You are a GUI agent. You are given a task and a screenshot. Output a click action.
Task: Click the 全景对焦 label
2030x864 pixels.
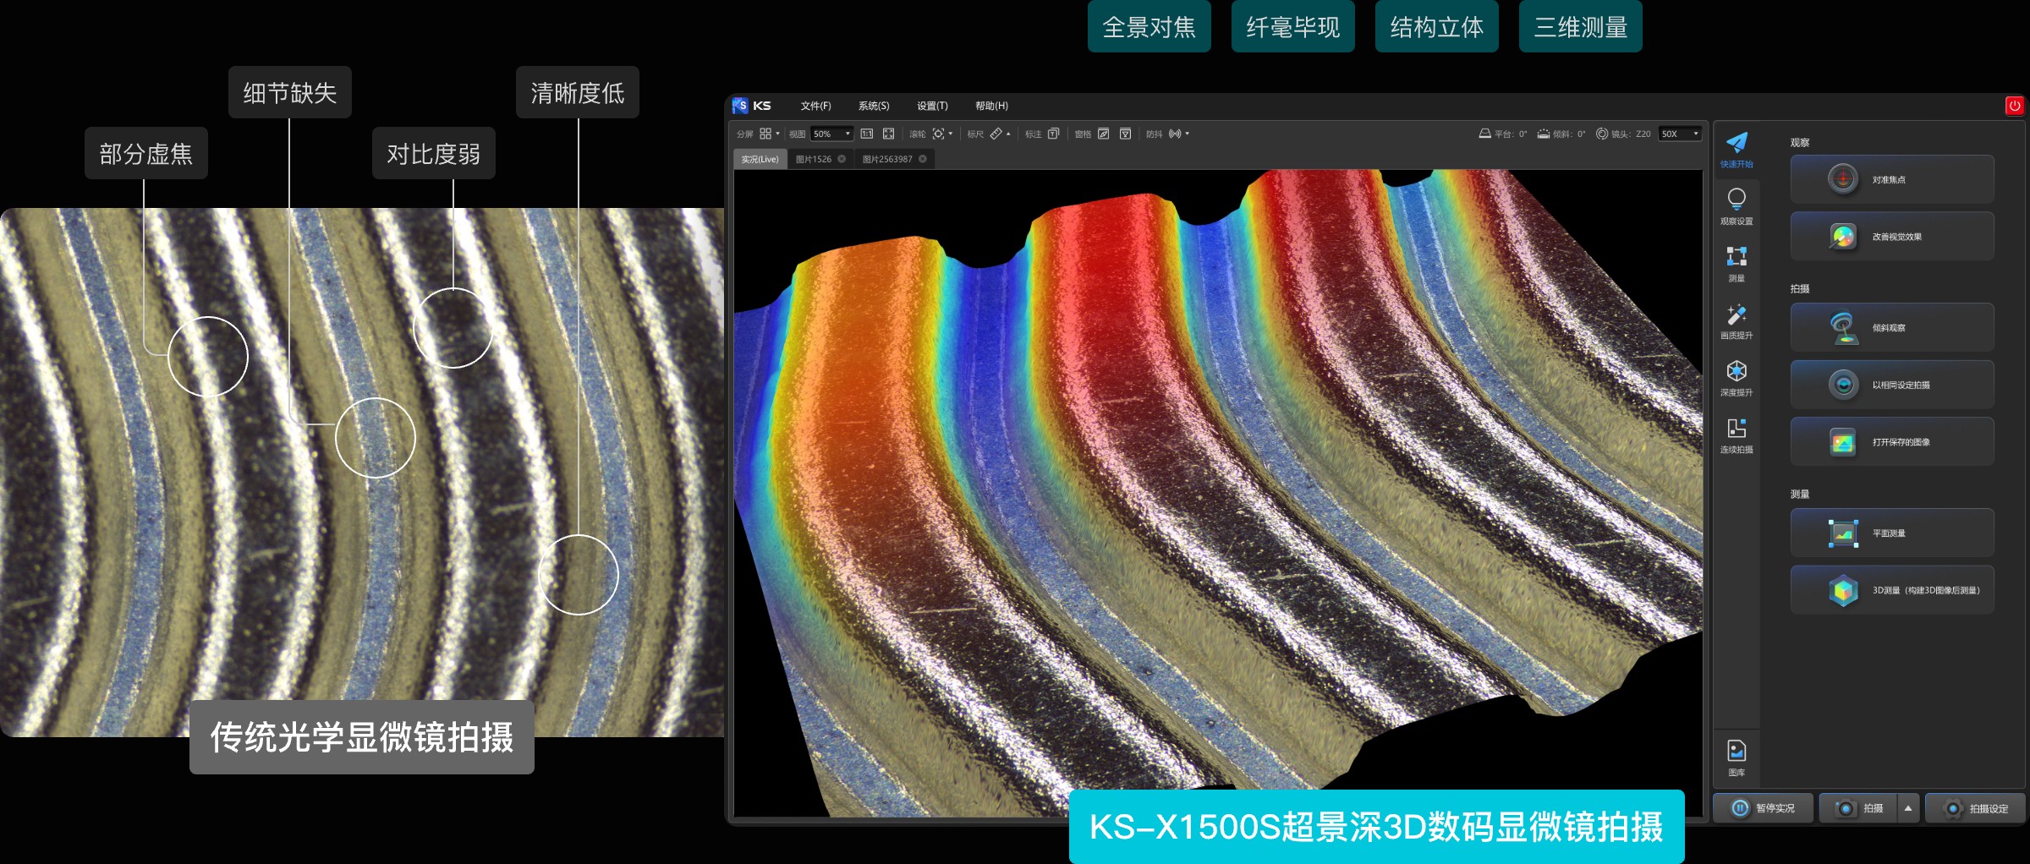pos(1149,27)
